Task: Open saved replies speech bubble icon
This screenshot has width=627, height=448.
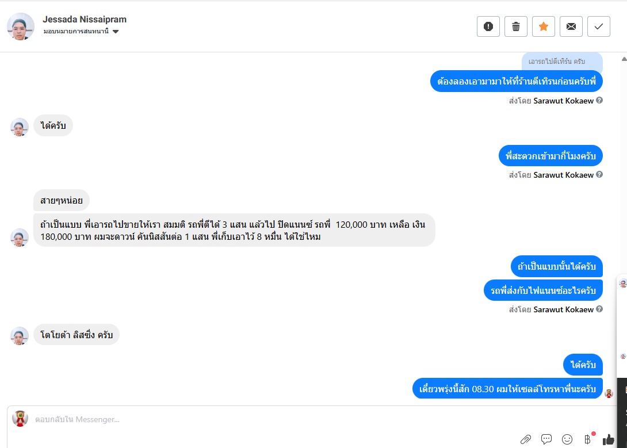Action: click(546, 439)
